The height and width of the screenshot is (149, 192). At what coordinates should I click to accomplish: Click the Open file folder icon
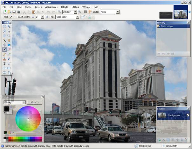click(x=9, y=12)
